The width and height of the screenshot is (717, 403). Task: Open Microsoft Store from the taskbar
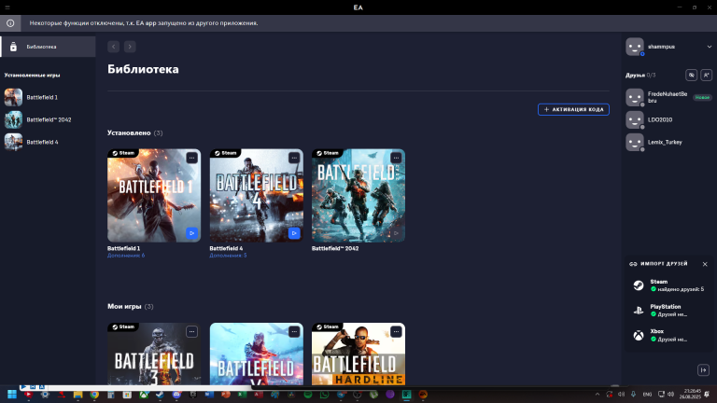pyautogui.click(x=127, y=395)
